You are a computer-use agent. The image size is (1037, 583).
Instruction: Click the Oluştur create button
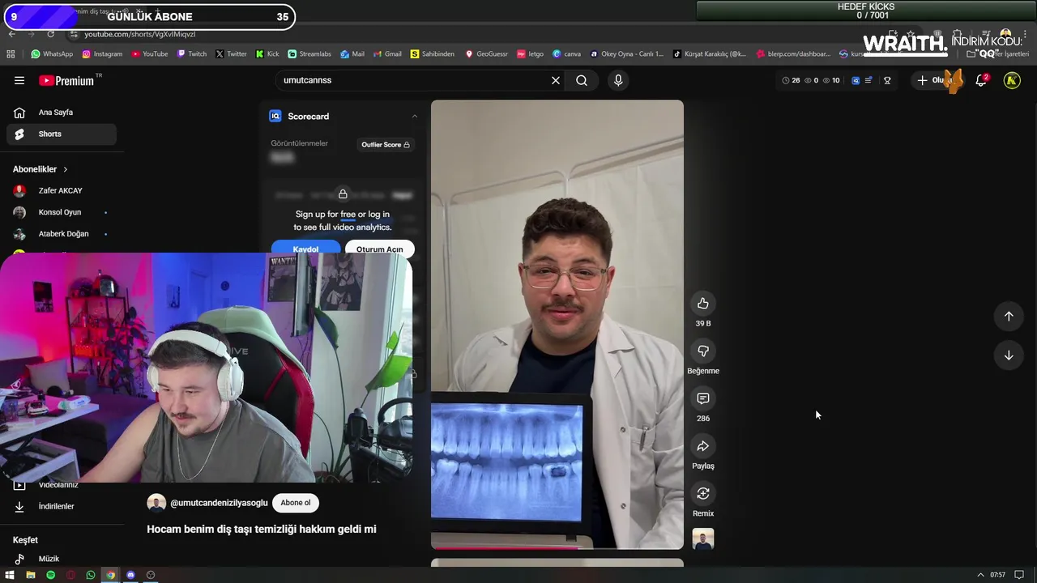pyautogui.click(x=937, y=80)
